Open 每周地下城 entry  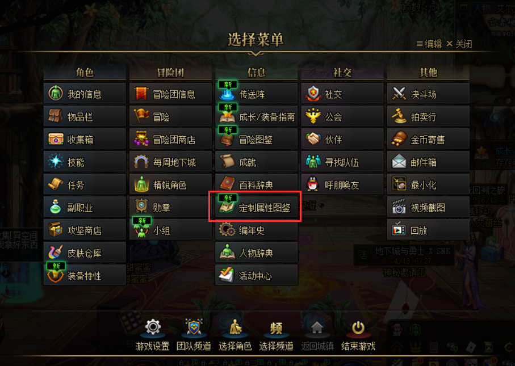170,162
